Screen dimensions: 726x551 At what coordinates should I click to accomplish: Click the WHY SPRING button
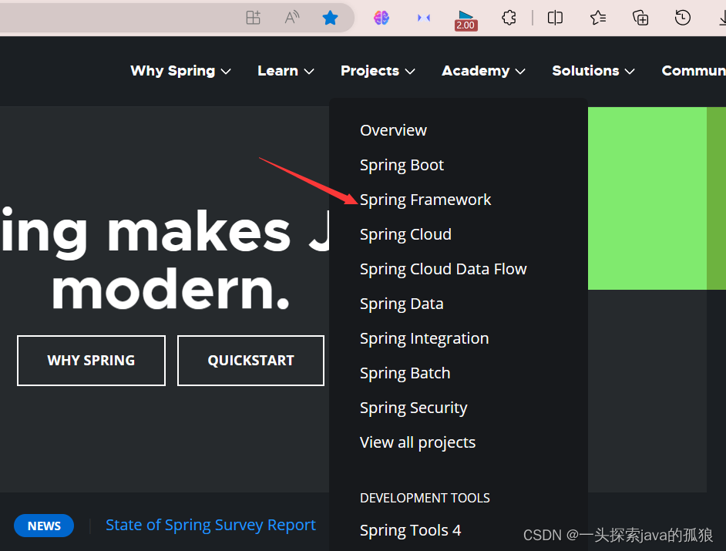91,361
